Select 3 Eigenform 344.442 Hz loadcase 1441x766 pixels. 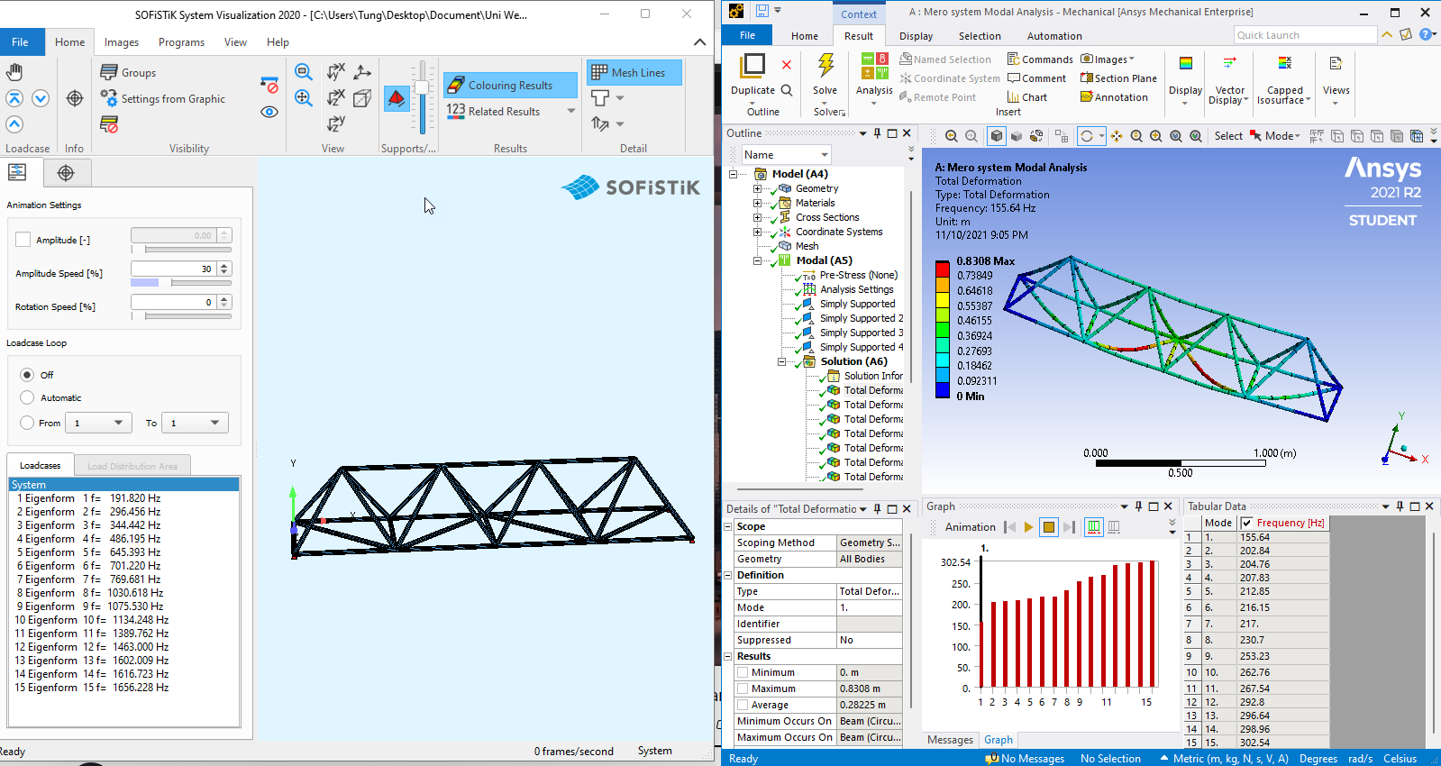click(x=90, y=525)
